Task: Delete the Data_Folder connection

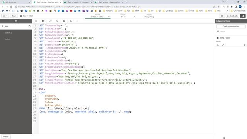Action: [244, 45]
